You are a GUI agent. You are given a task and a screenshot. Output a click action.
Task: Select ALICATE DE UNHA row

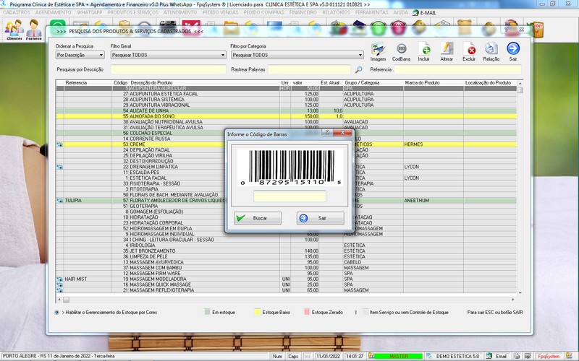click(287, 111)
